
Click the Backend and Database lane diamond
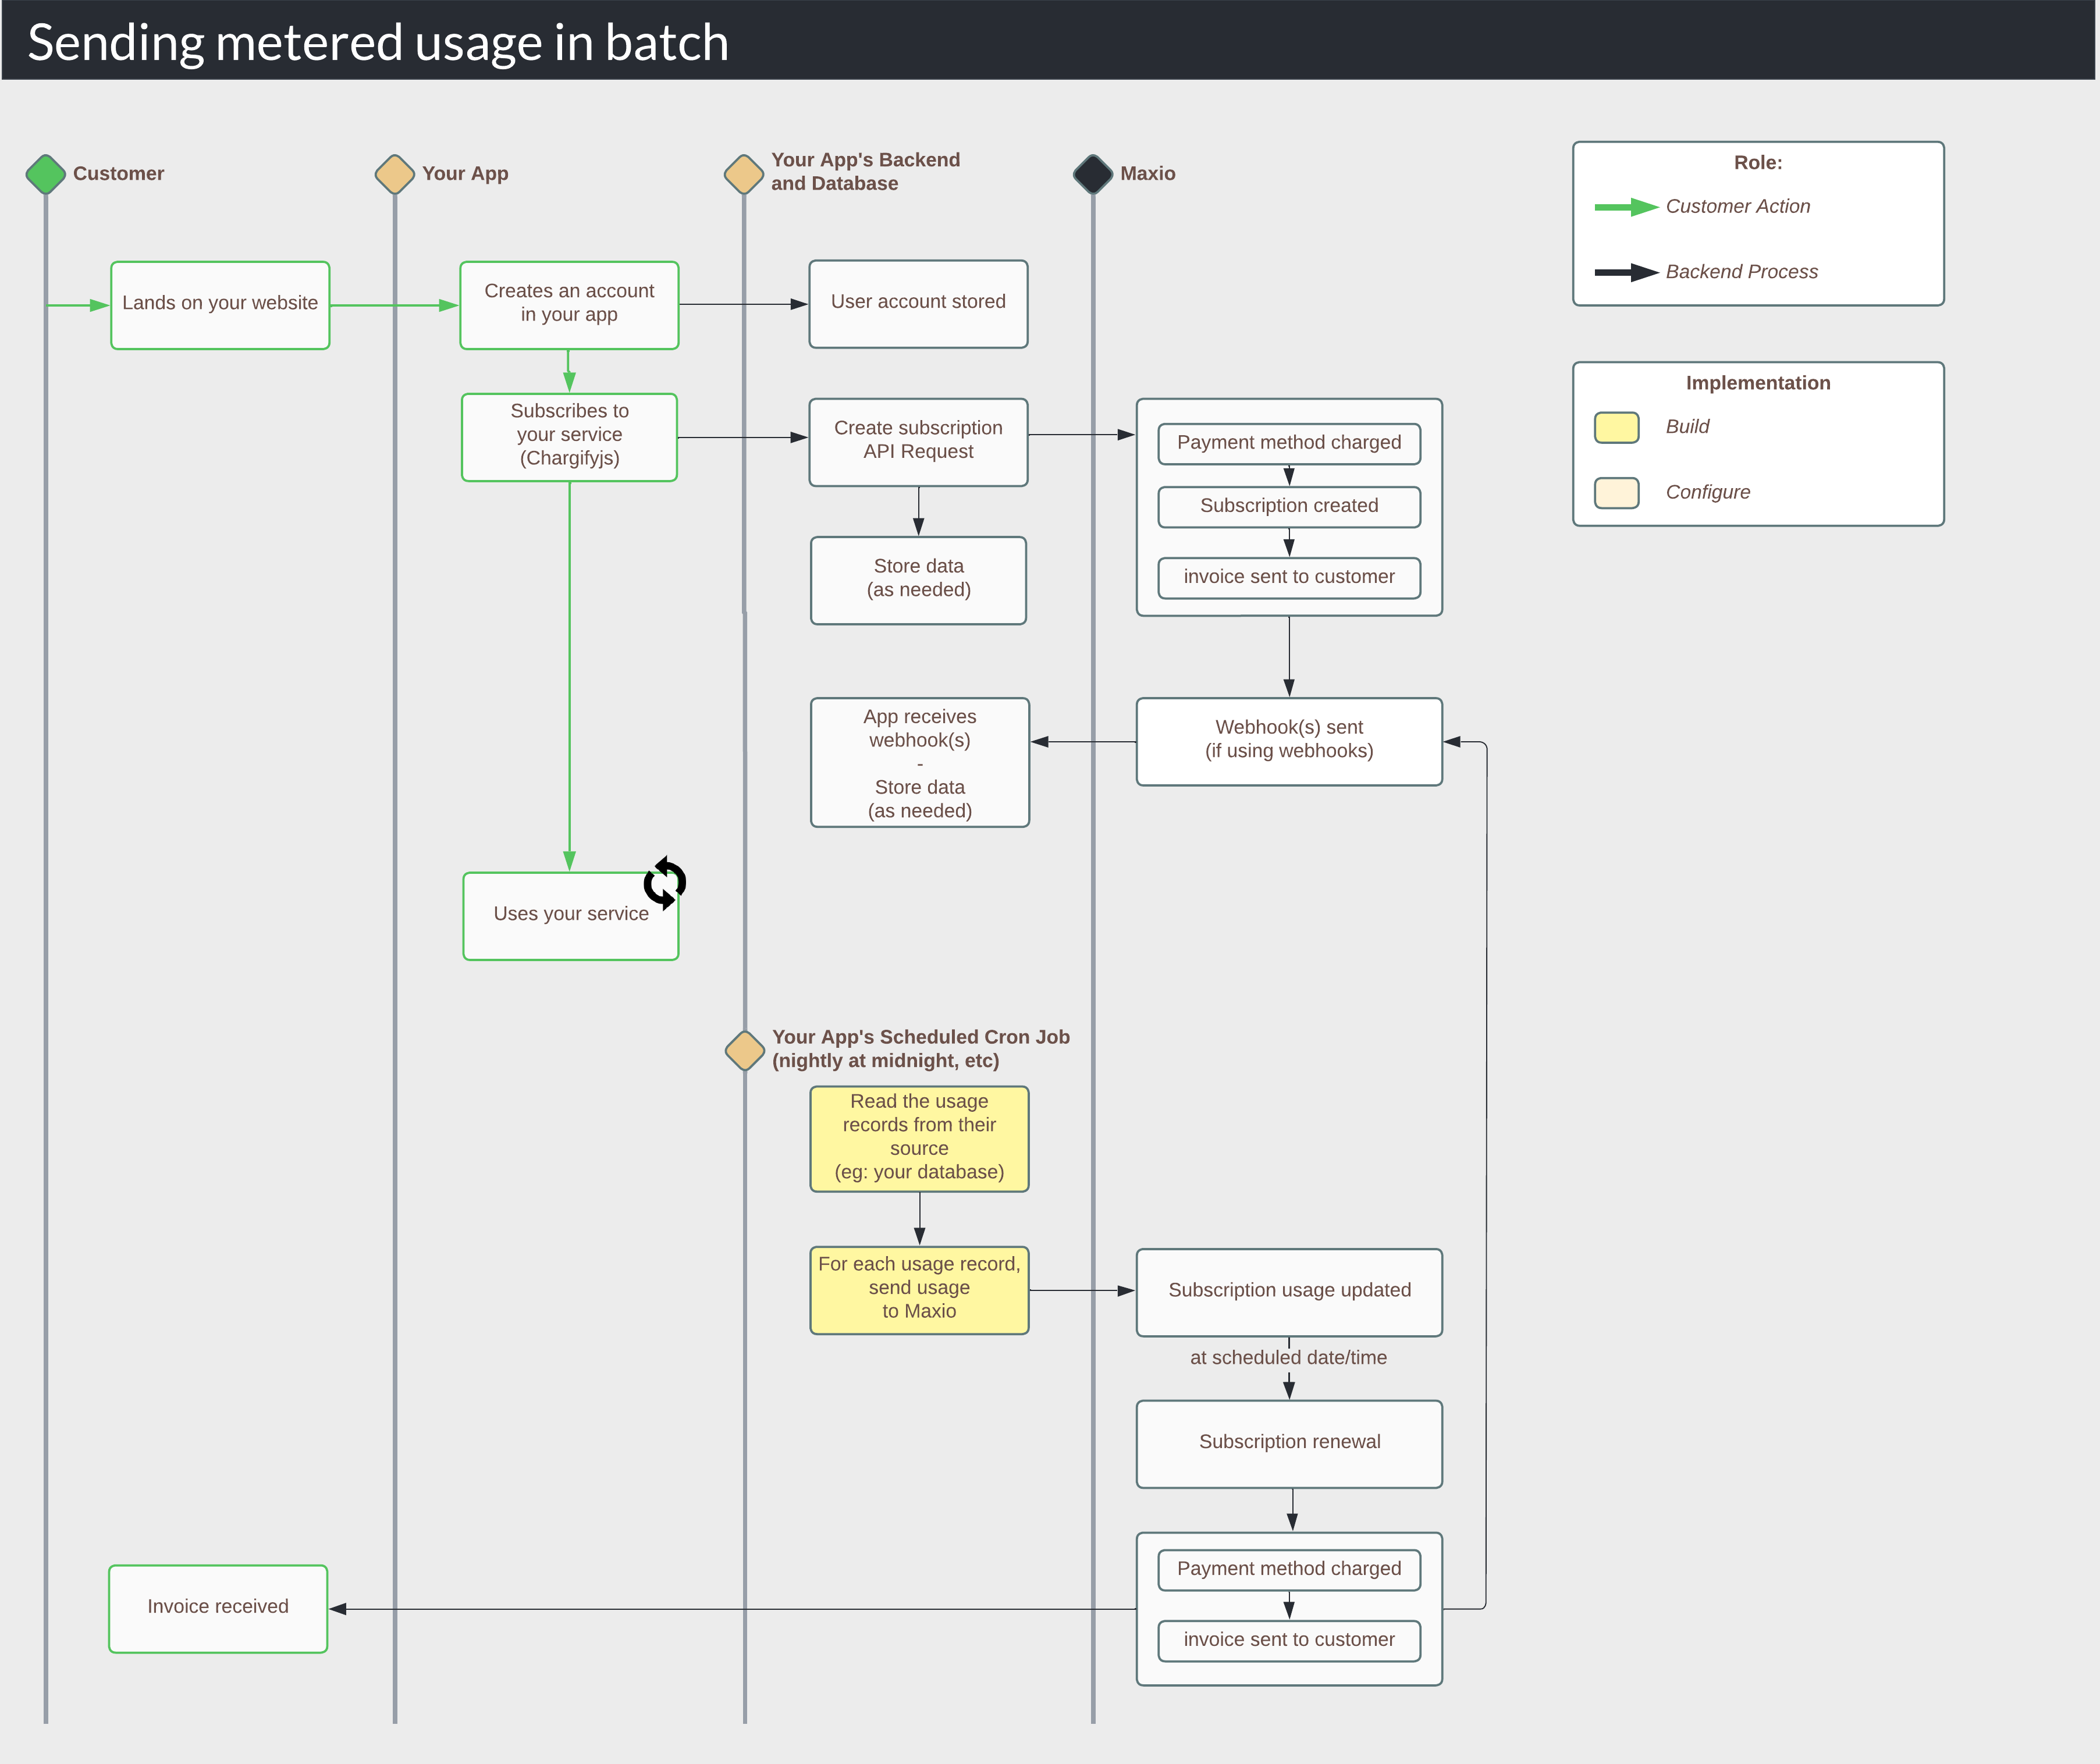744,174
